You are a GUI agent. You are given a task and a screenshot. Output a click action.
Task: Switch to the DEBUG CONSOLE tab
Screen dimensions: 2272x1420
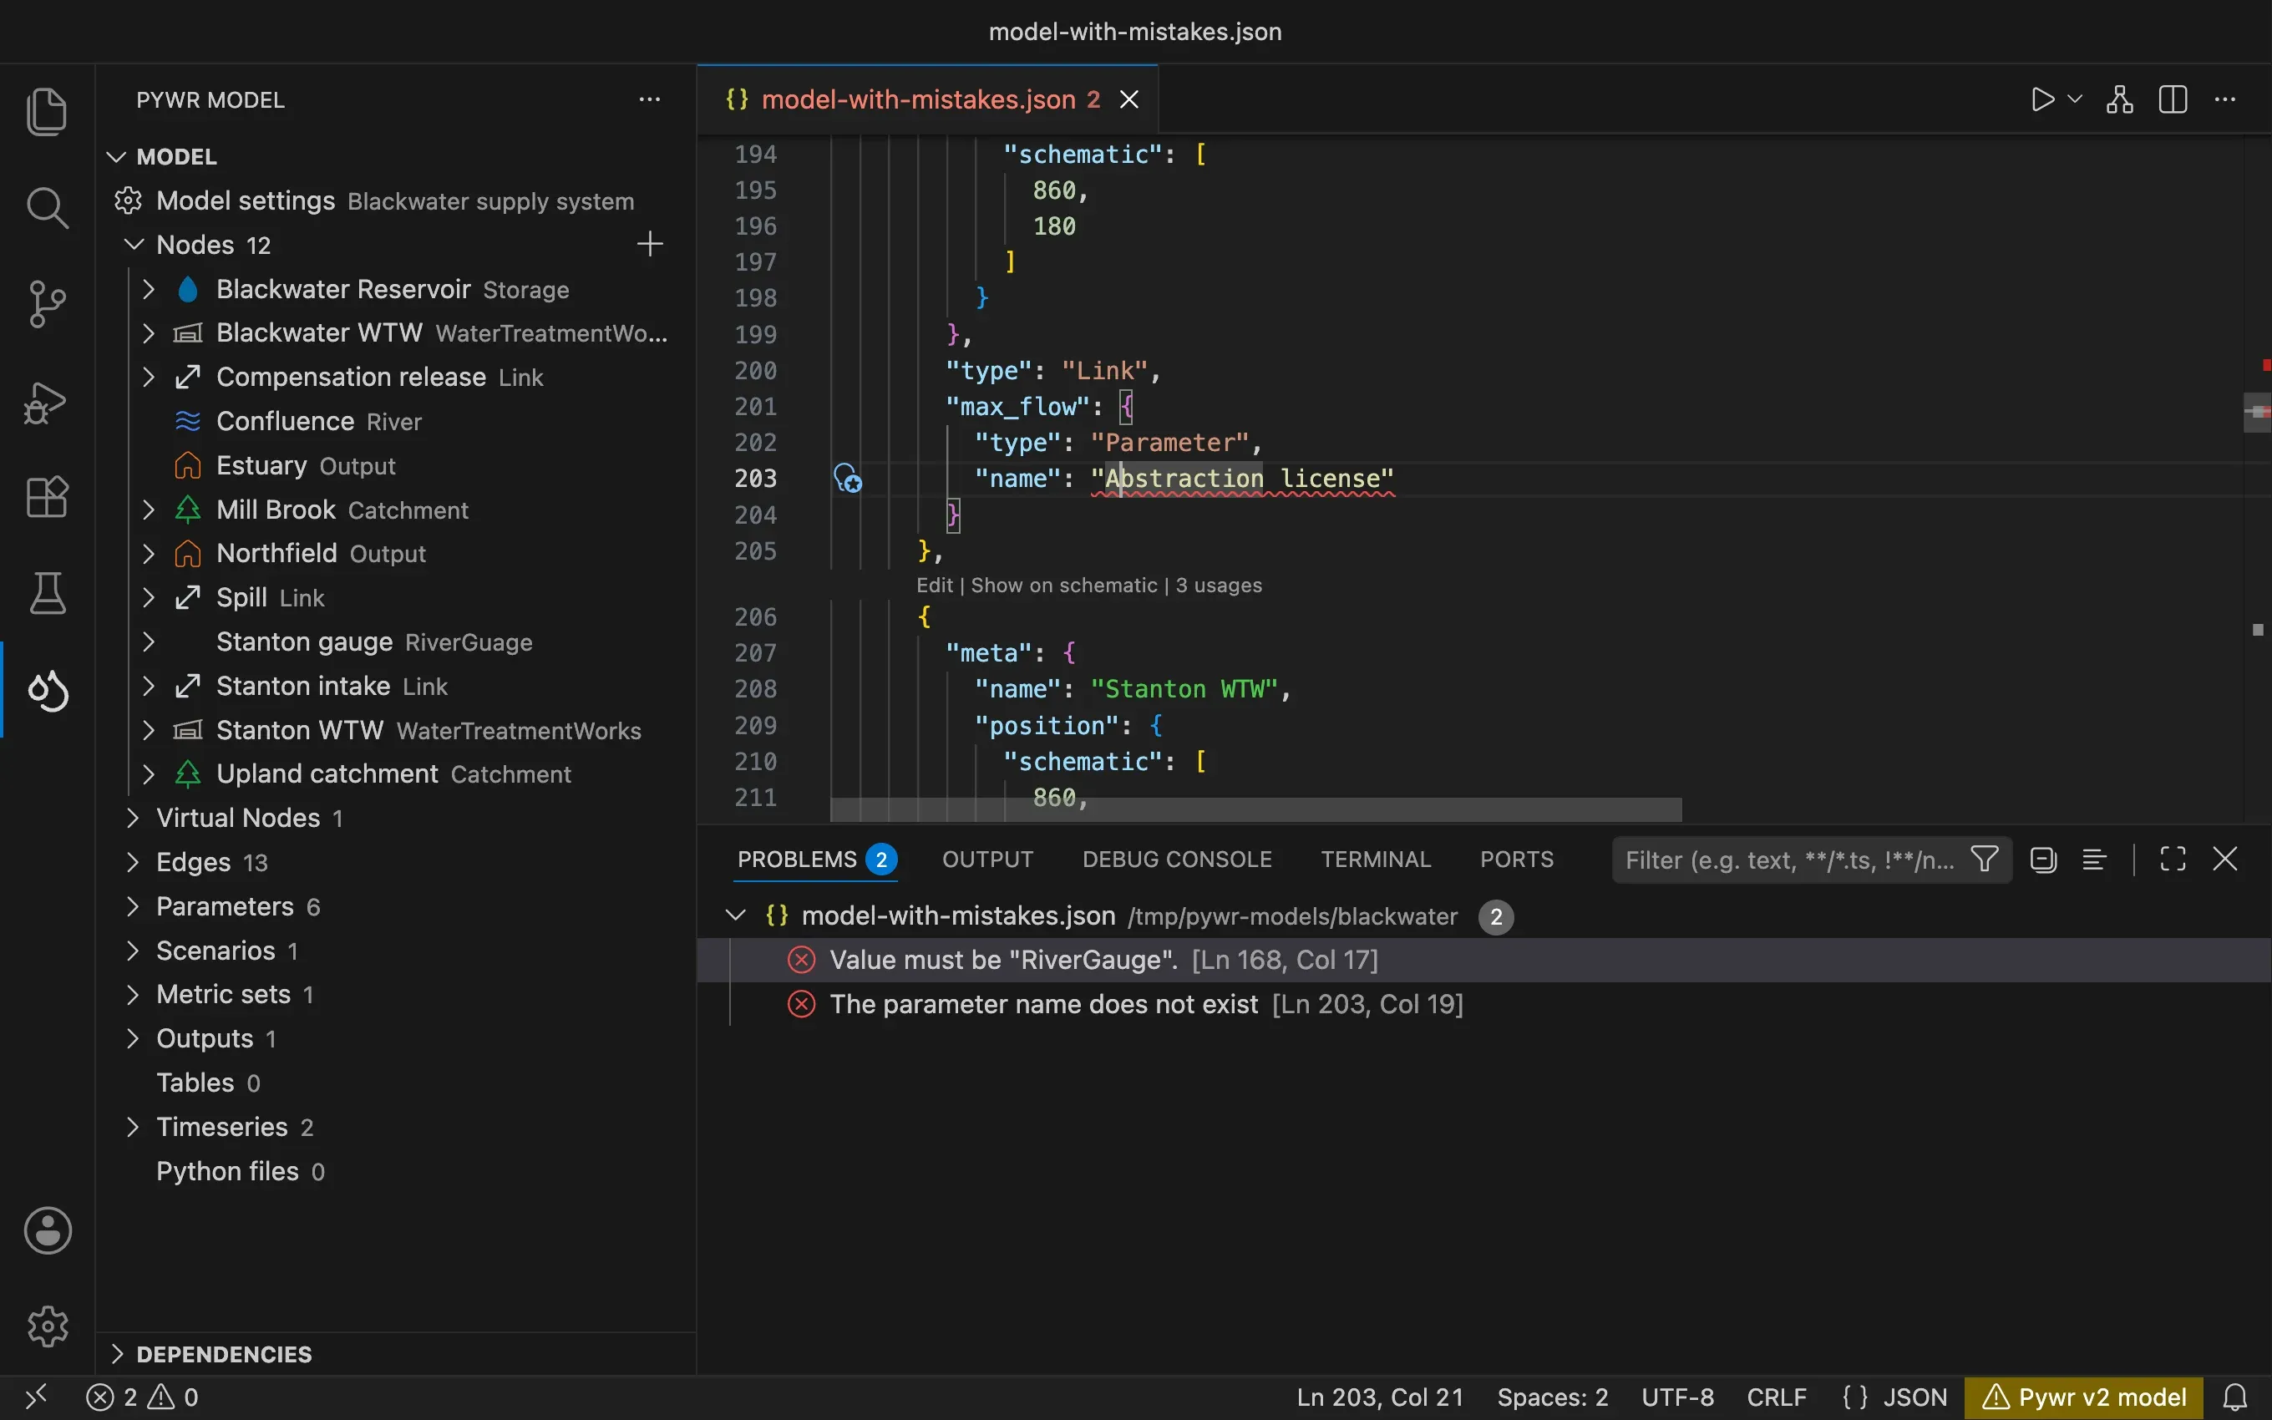pos(1177,860)
